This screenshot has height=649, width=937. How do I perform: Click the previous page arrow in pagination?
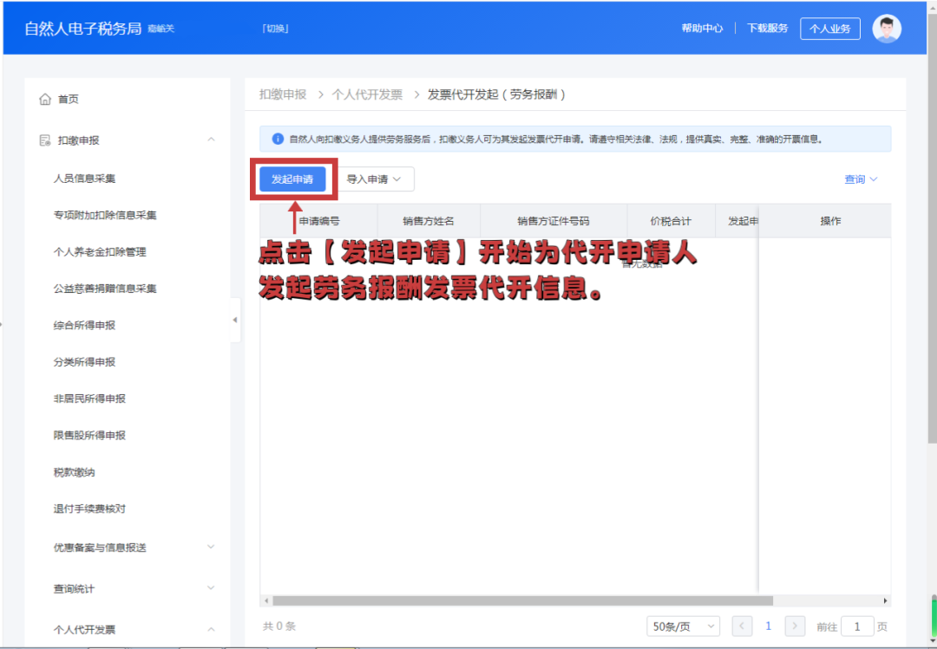pos(742,626)
